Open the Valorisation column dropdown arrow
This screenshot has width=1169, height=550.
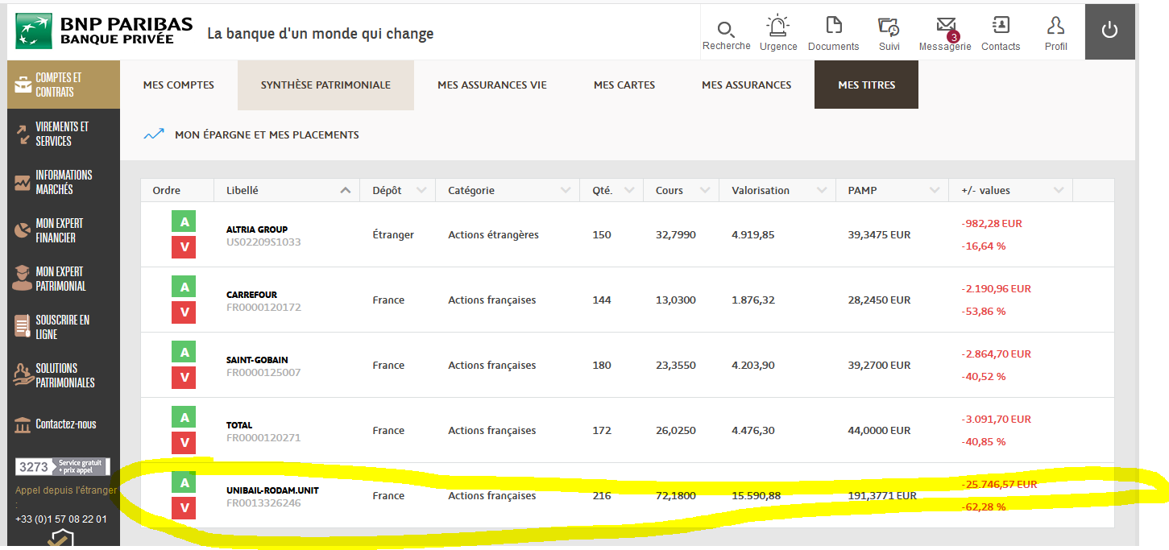[822, 191]
